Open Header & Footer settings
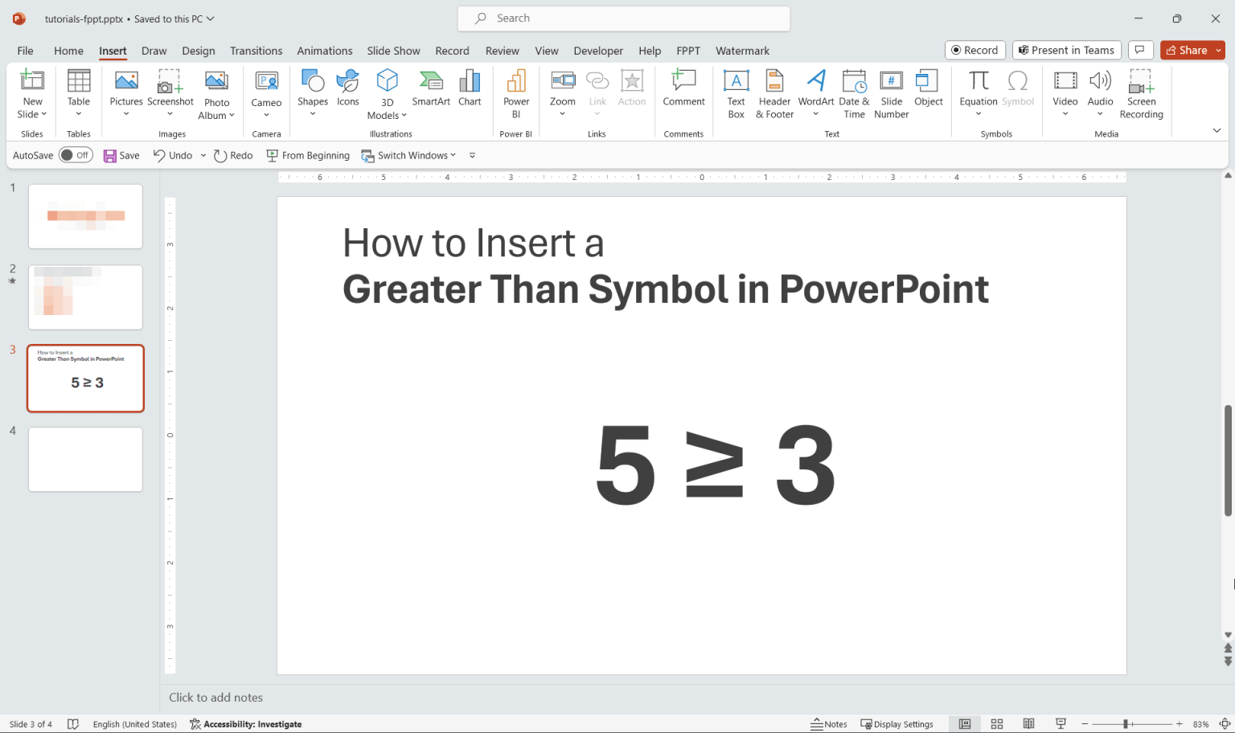The image size is (1235, 733). point(773,92)
